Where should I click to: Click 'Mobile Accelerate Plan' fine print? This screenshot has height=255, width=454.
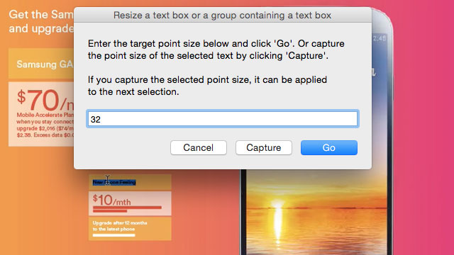pos(45,115)
